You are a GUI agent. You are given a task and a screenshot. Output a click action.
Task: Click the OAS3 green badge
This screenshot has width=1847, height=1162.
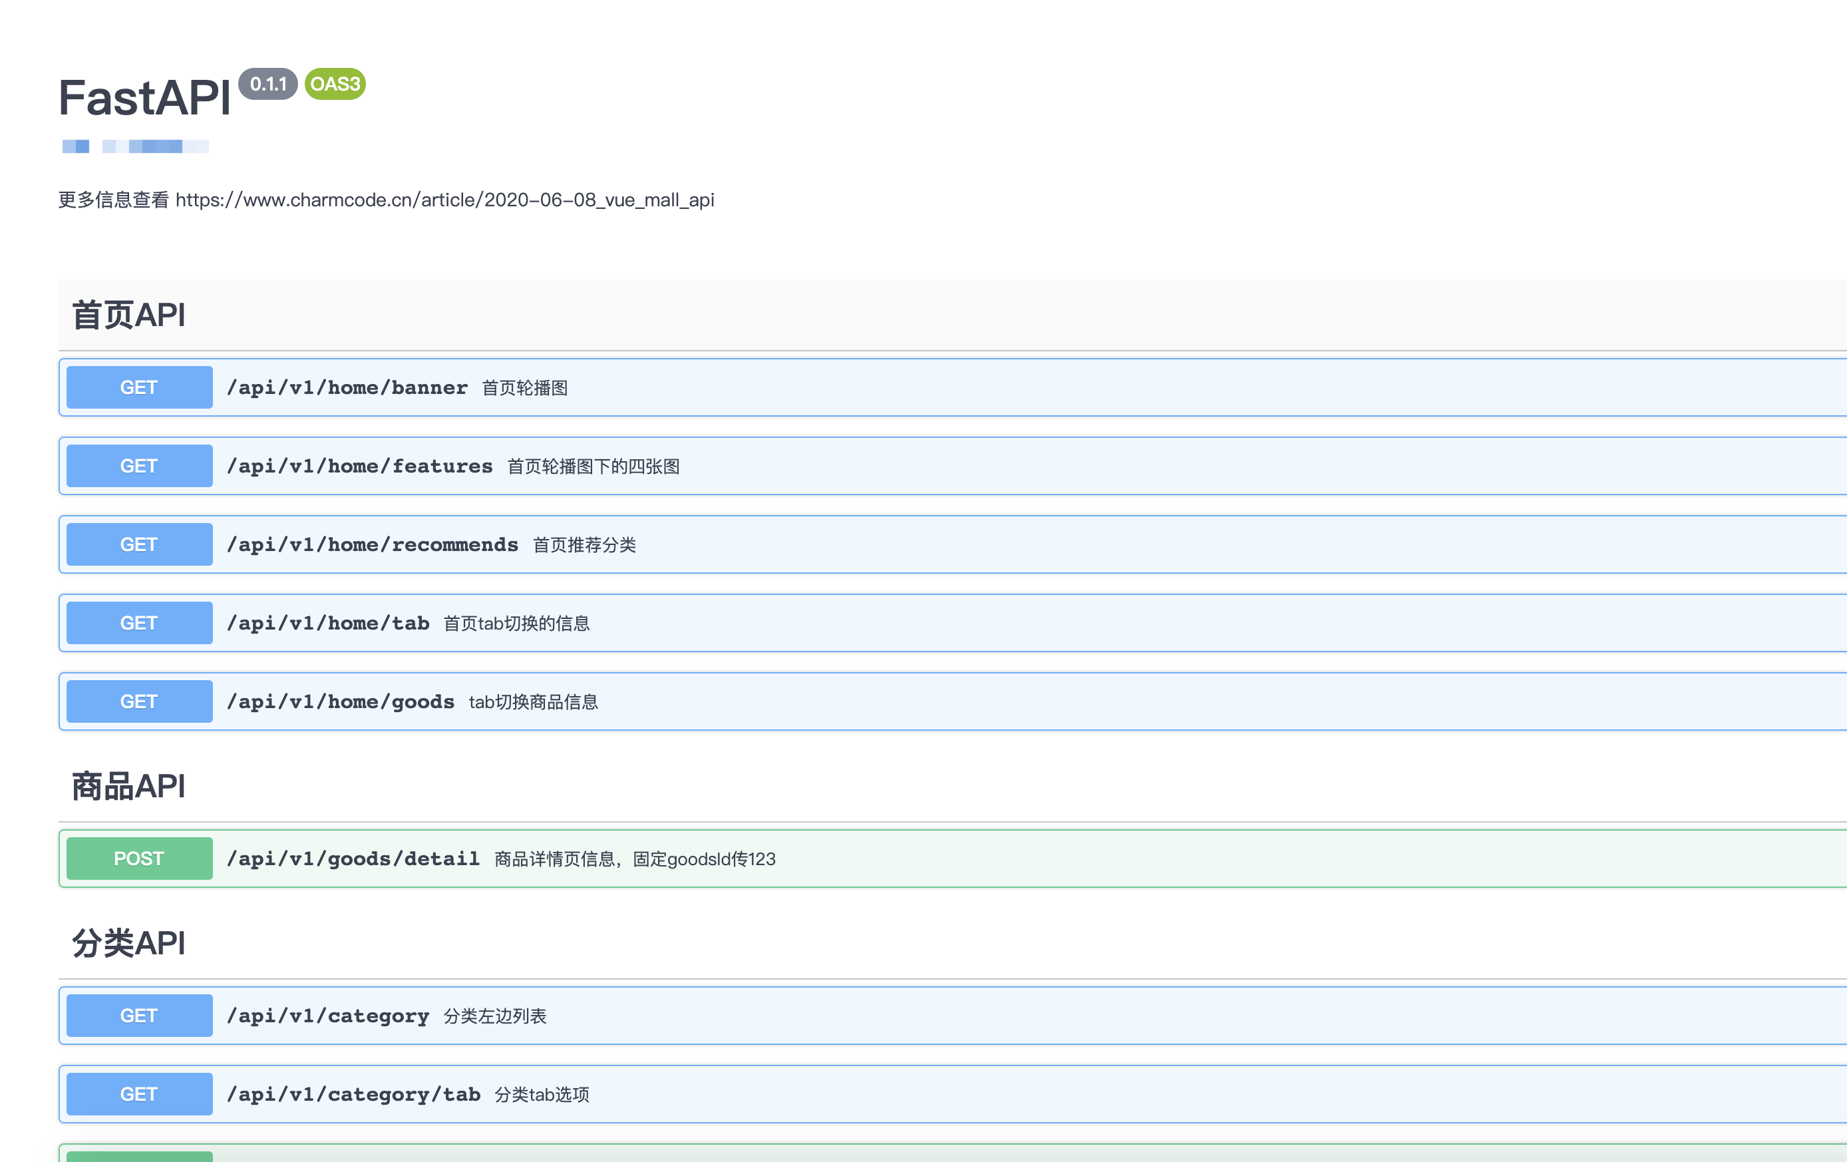[335, 84]
